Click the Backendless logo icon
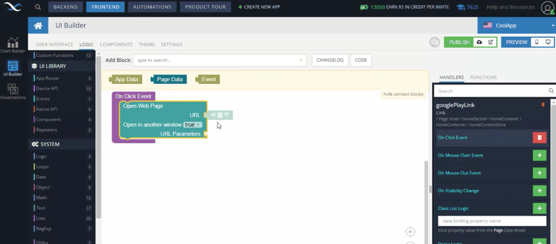Screen dimensions: 556x244 click(x=13, y=7)
